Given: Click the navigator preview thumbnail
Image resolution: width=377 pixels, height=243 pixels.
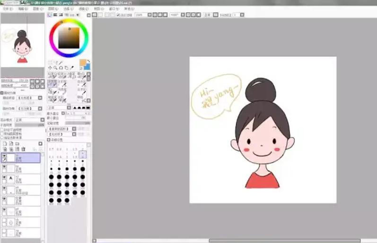Looking at the screenshot, I should [x=22, y=45].
